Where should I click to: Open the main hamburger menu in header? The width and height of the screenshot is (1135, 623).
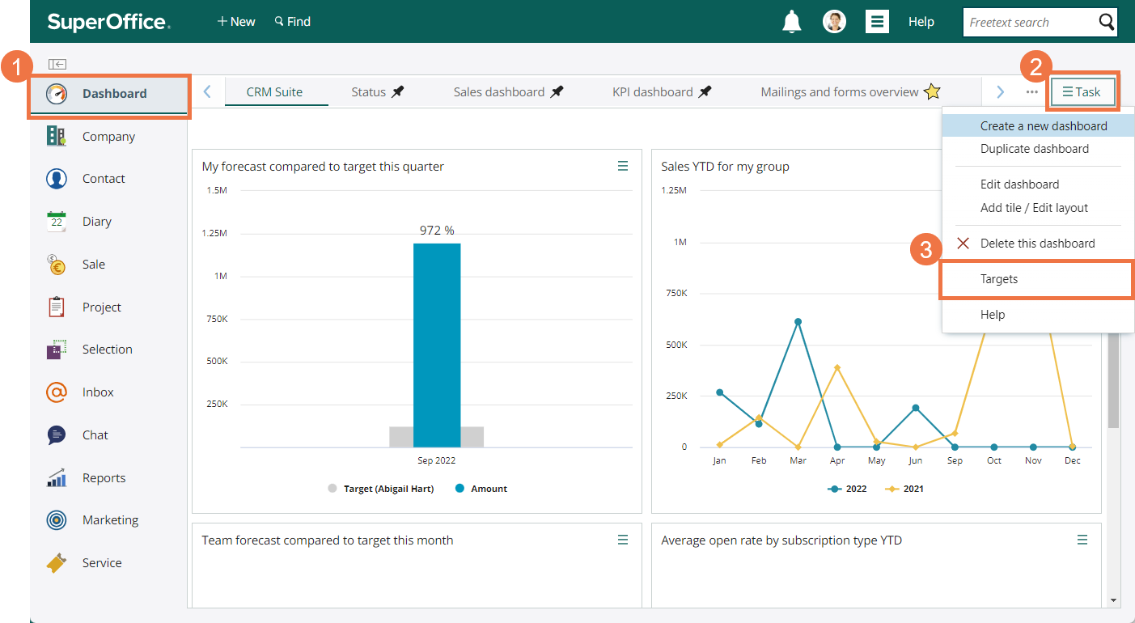877,22
